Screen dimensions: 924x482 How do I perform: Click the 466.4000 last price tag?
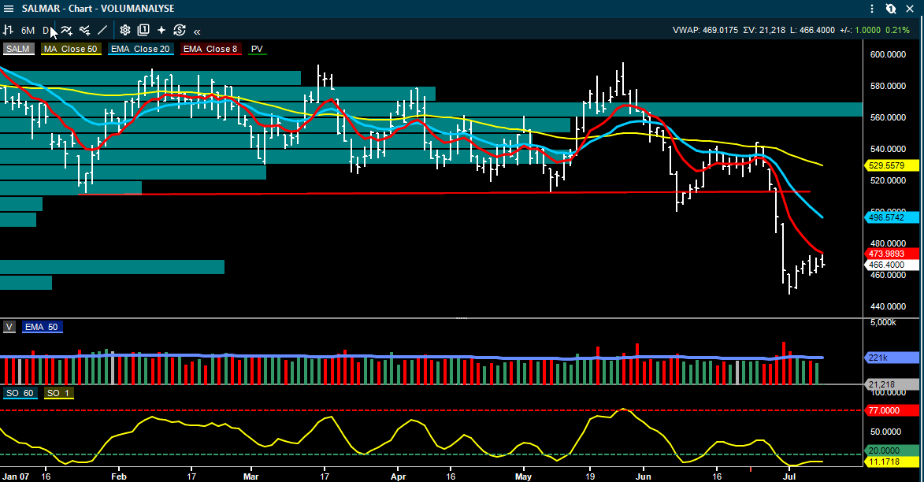coord(891,265)
